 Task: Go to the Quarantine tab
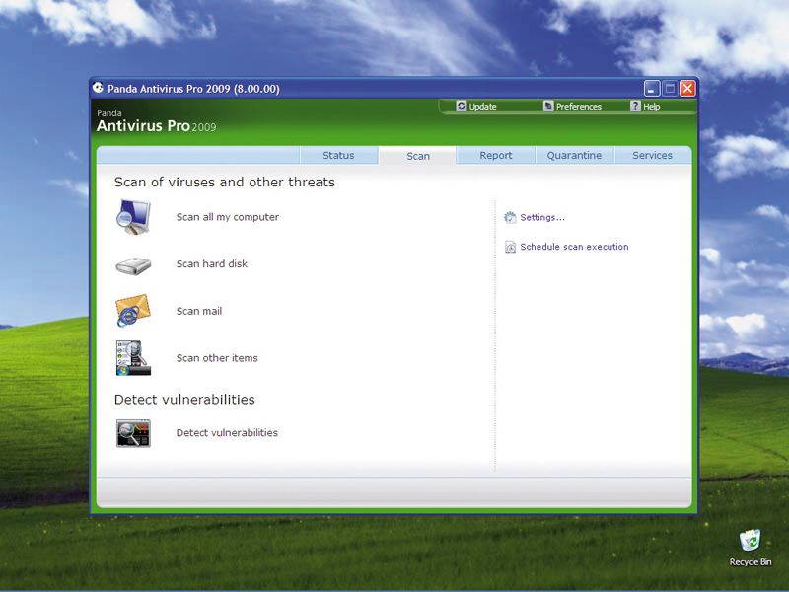coord(574,155)
